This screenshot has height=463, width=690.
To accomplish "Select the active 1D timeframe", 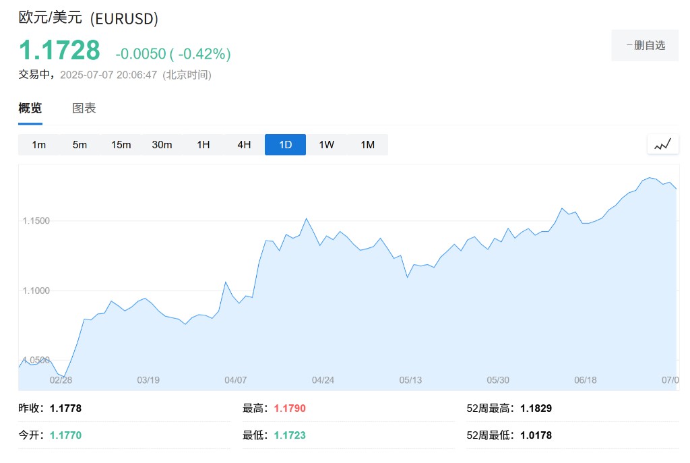I will coord(285,145).
